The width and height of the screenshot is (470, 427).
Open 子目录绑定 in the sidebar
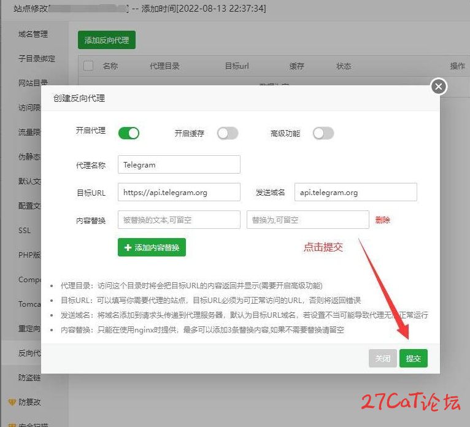click(x=37, y=58)
